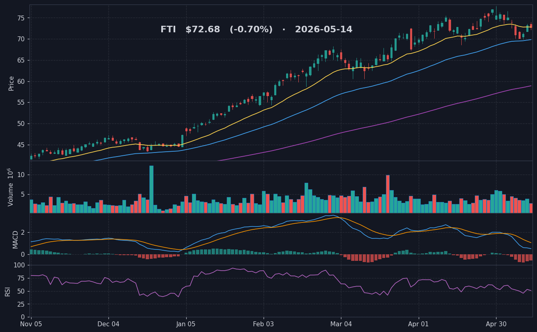The height and width of the screenshot is (332, 537).
Task: Click the 50 tick on Price axis
Action: pos(22,124)
